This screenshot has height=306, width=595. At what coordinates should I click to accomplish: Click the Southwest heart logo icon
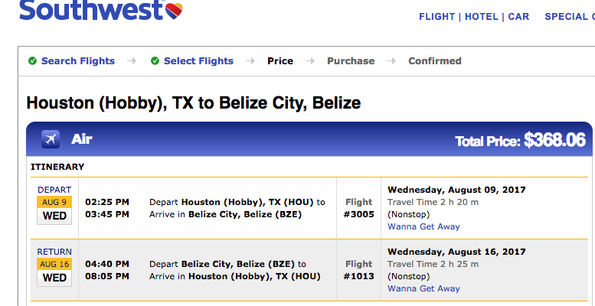[x=174, y=11]
